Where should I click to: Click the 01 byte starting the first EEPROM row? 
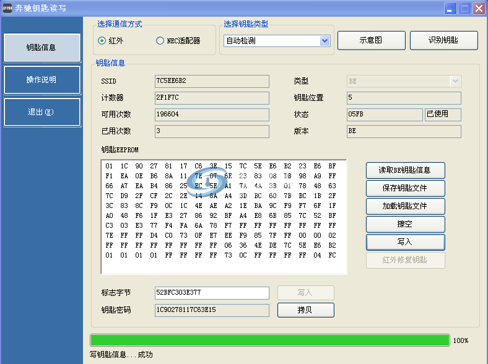[109, 166]
